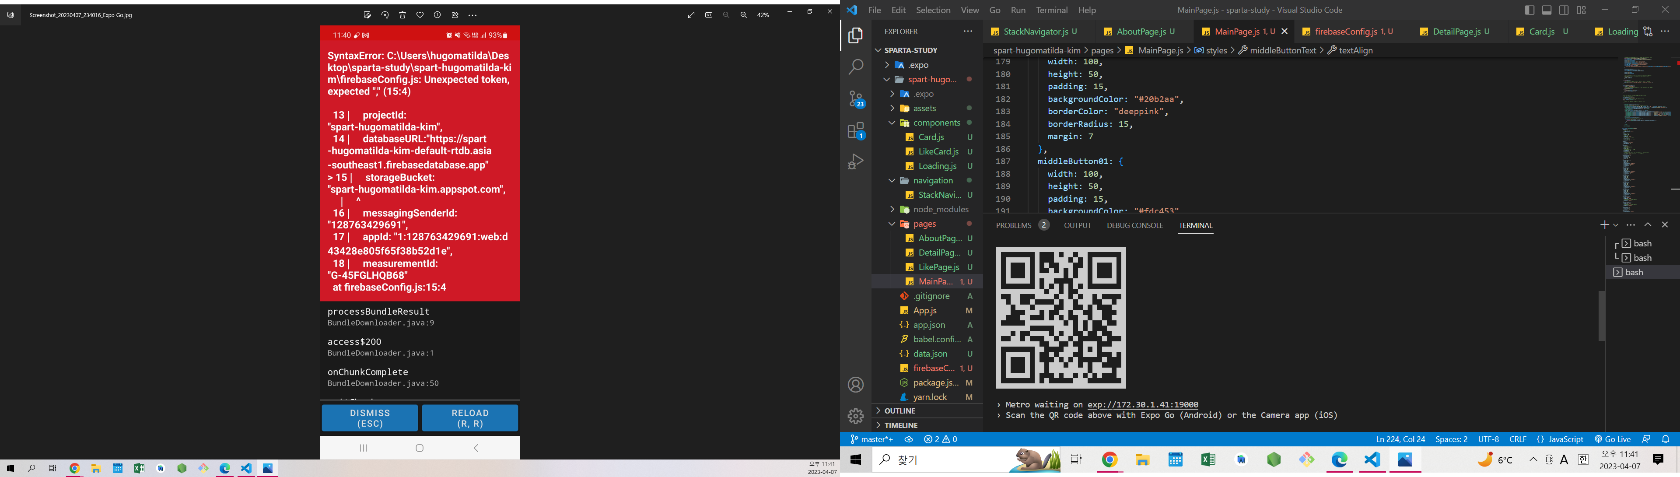Dismiss the error with DISMISS (ESC) button
This screenshot has height=477, width=1680.
point(370,418)
